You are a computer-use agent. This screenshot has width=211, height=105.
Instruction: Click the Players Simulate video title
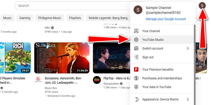click(12, 81)
